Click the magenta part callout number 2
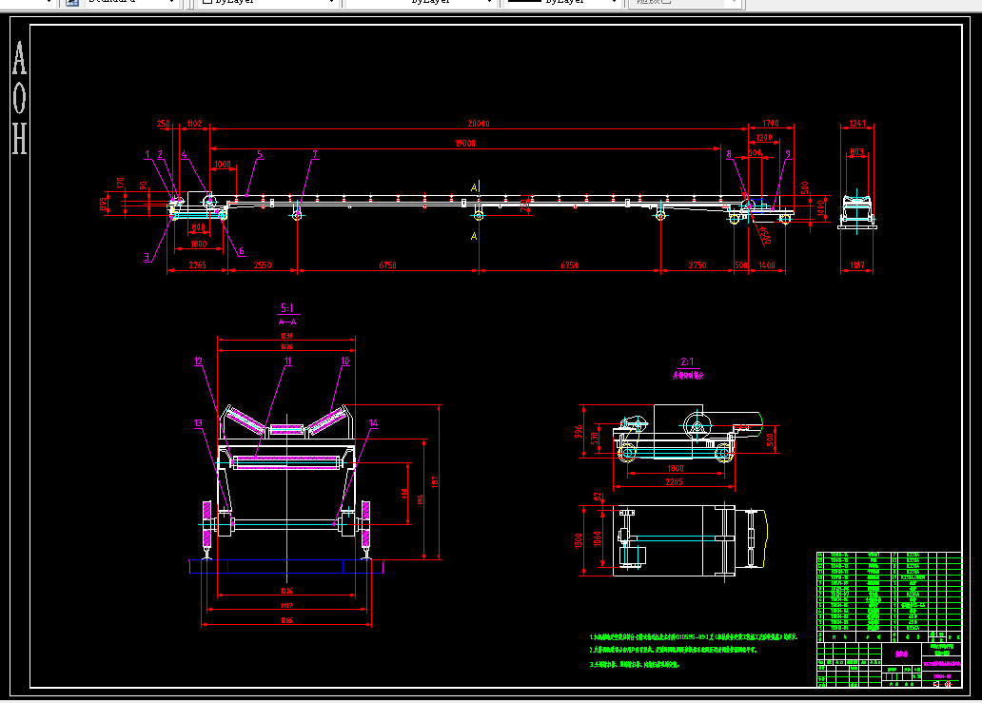The image size is (982, 703). pyautogui.click(x=160, y=154)
